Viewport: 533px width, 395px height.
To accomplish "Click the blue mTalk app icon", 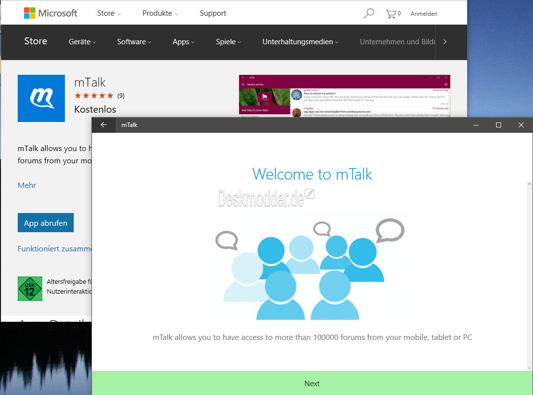I will click(41, 98).
